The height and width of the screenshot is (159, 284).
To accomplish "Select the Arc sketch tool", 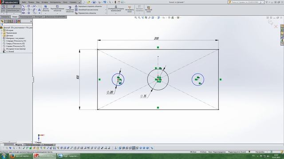I will pyautogui.click(x=28, y=10).
